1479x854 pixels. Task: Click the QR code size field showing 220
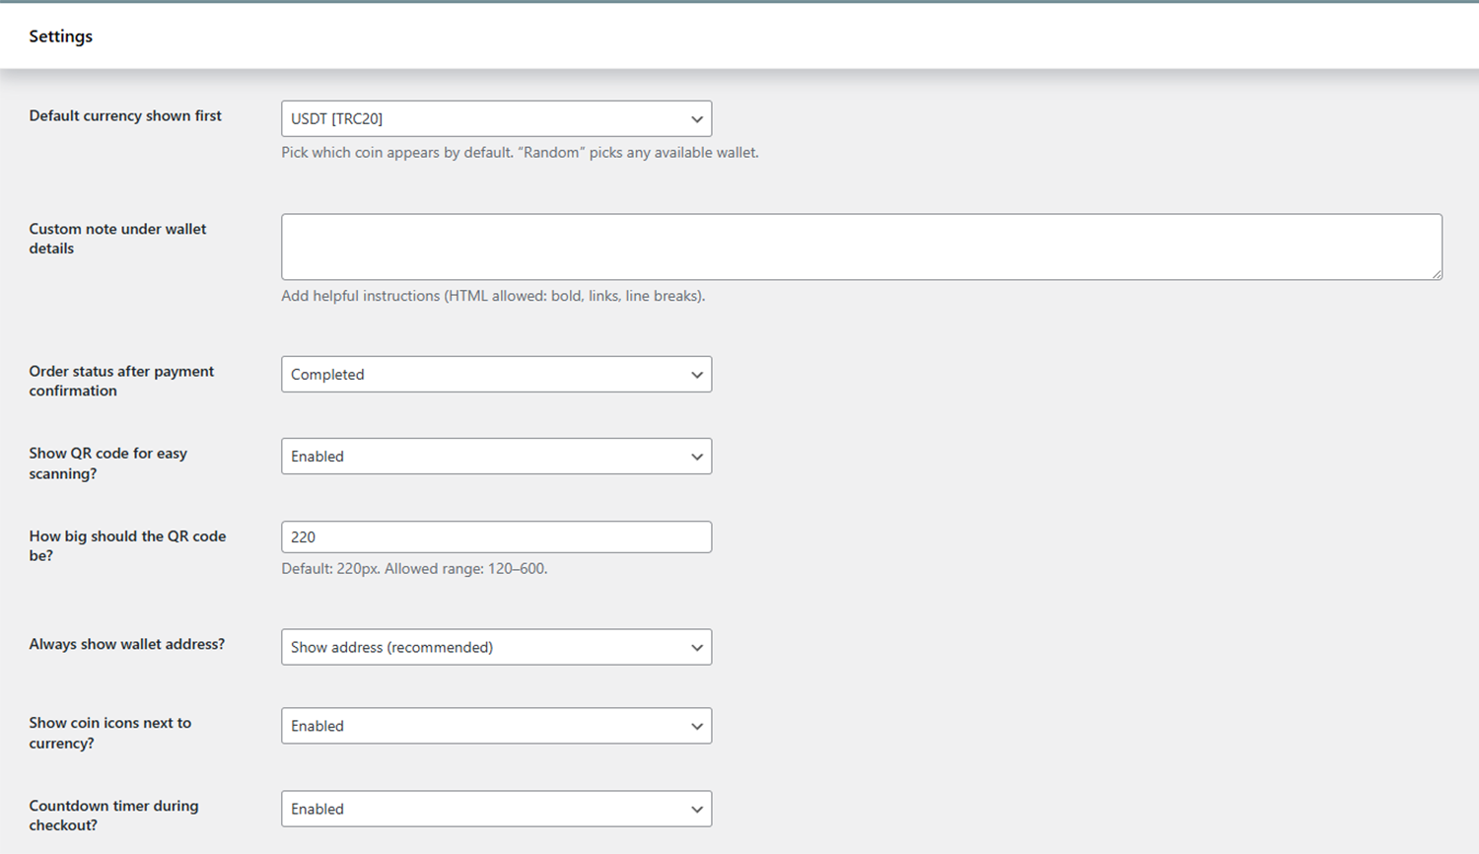[496, 536]
